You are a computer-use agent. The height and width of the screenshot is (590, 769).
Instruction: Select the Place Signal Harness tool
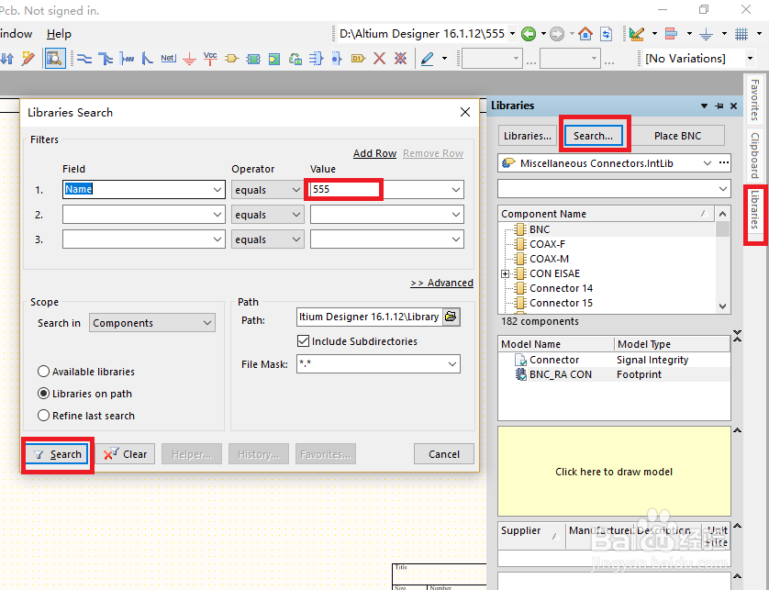pos(127,60)
